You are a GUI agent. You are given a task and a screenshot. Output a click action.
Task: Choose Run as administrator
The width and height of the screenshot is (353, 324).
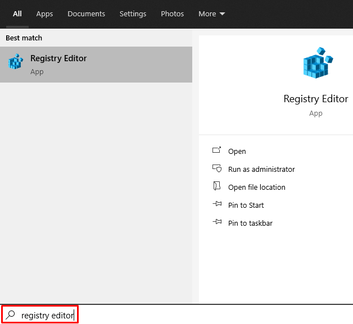click(x=261, y=170)
